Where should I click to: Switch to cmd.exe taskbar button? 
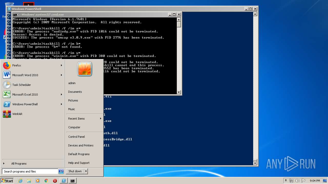73,181
